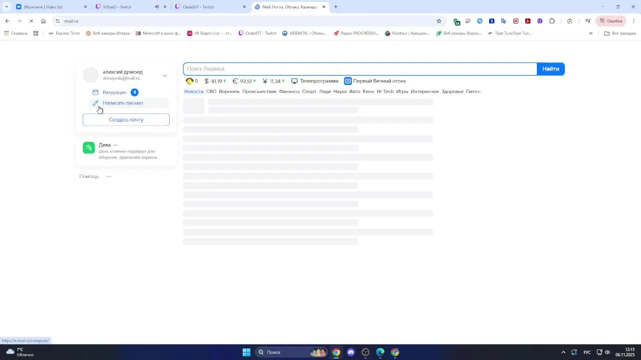Click the green Дева zodiac icon
Viewport: 641px width, 360px height.
89,147
